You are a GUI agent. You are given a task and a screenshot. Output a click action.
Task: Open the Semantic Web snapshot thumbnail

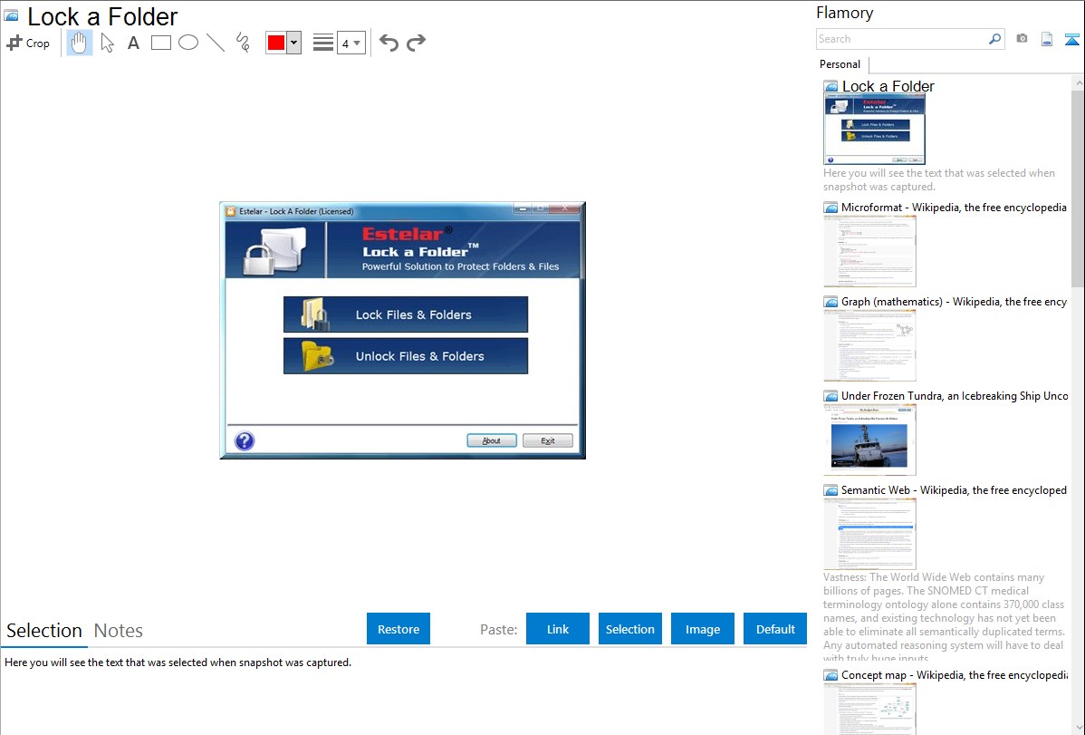tap(869, 534)
